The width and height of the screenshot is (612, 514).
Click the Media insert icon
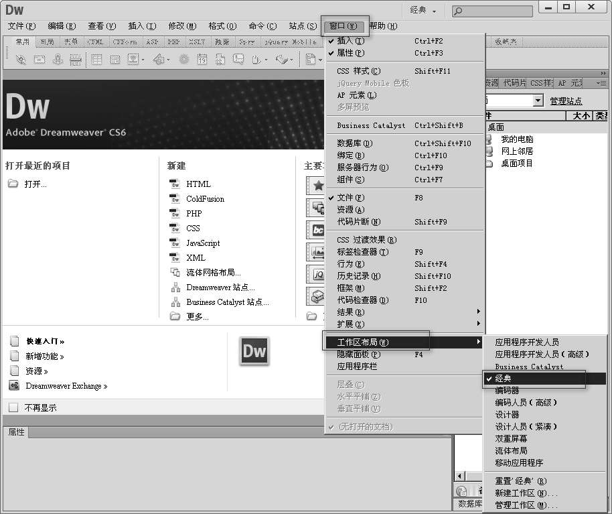click(159, 60)
